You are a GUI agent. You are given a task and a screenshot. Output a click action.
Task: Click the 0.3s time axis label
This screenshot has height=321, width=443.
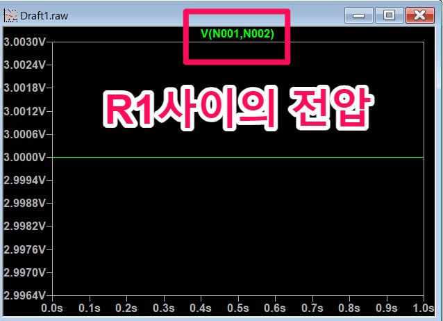(x=164, y=308)
